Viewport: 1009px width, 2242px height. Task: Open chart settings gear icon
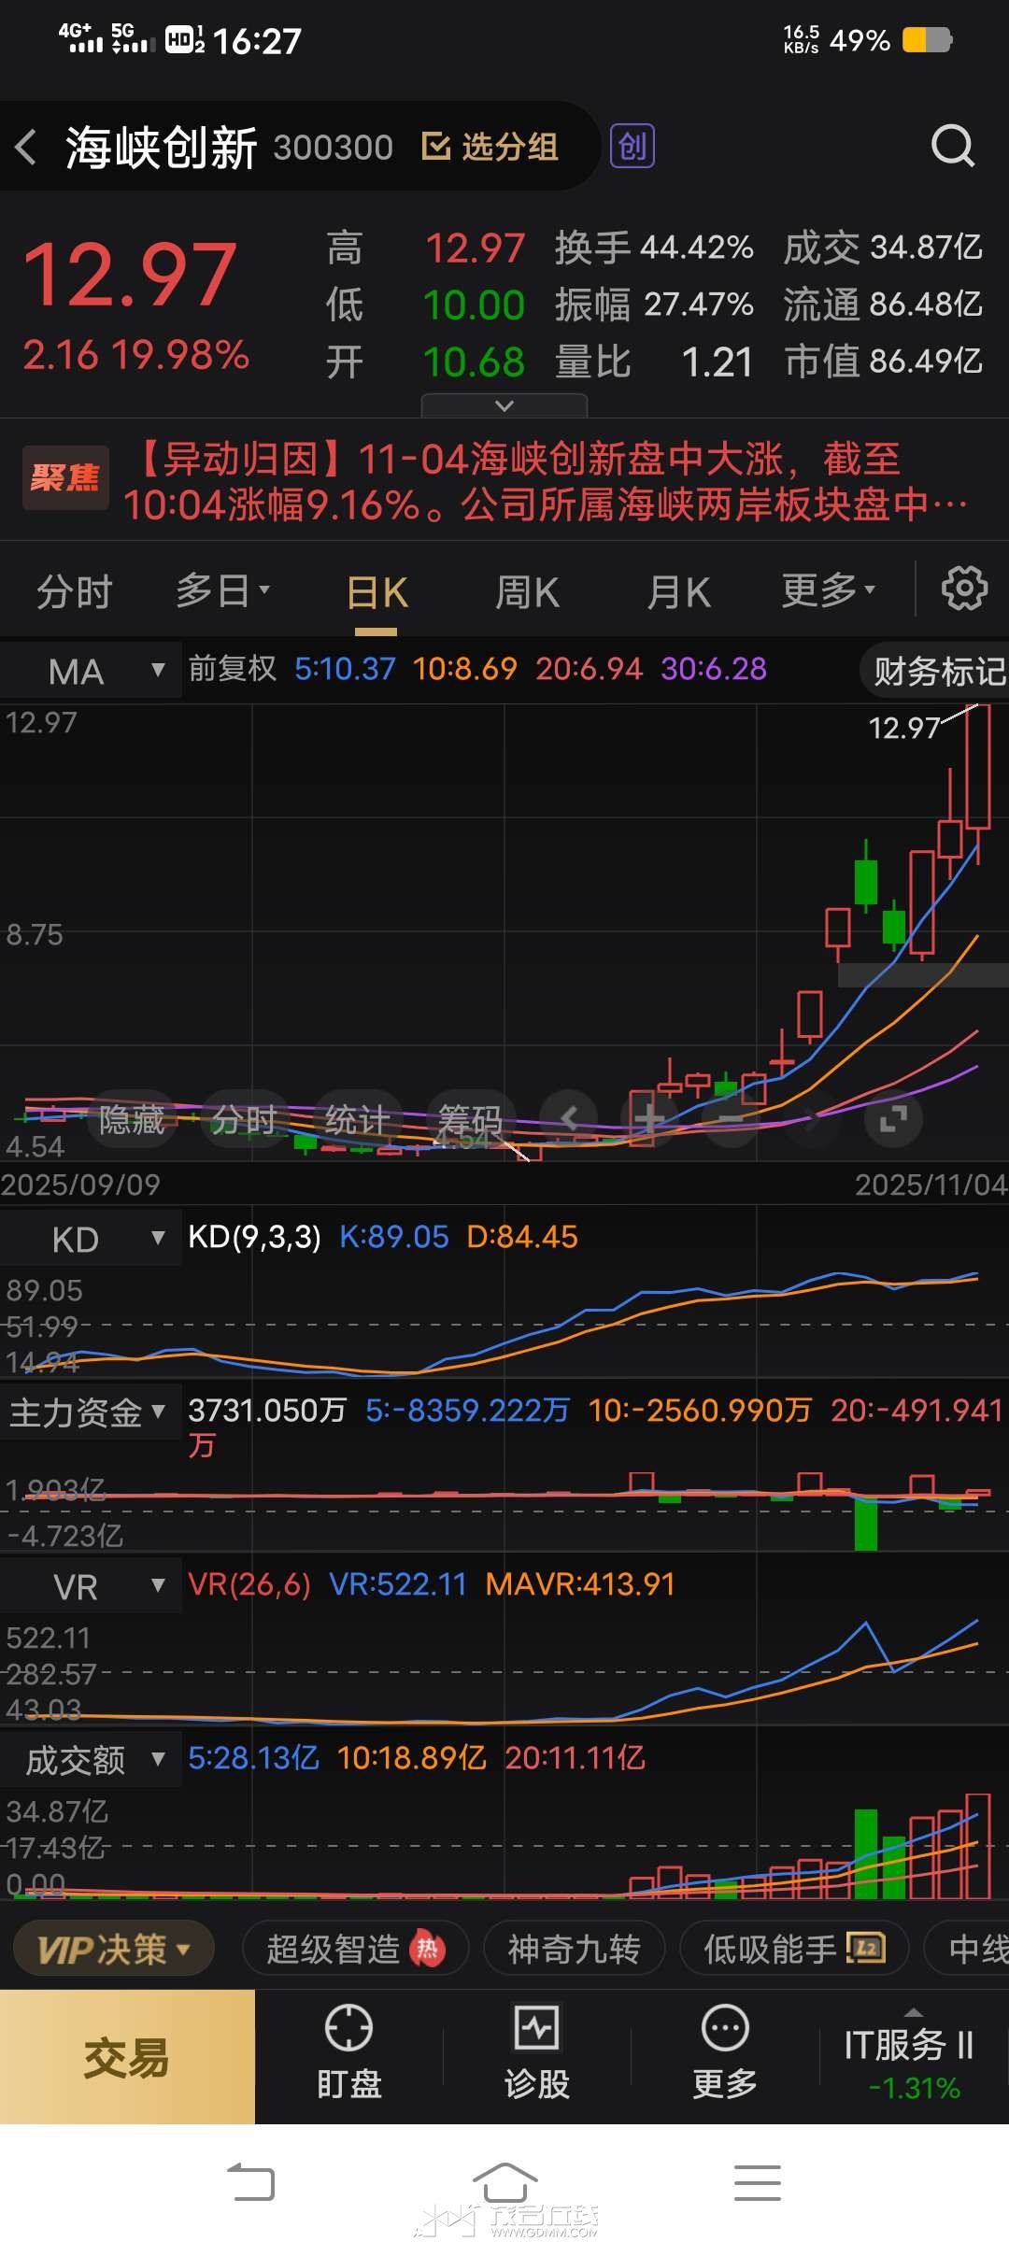[963, 589]
